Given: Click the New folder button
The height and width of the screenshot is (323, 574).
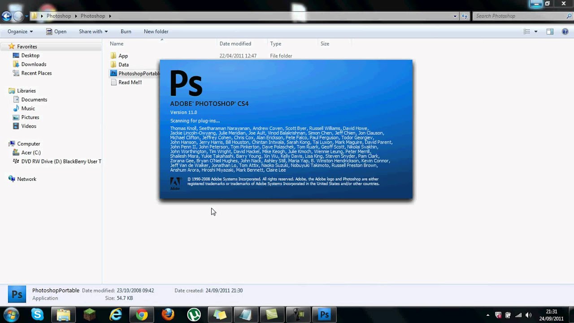Looking at the screenshot, I should tap(156, 31).
